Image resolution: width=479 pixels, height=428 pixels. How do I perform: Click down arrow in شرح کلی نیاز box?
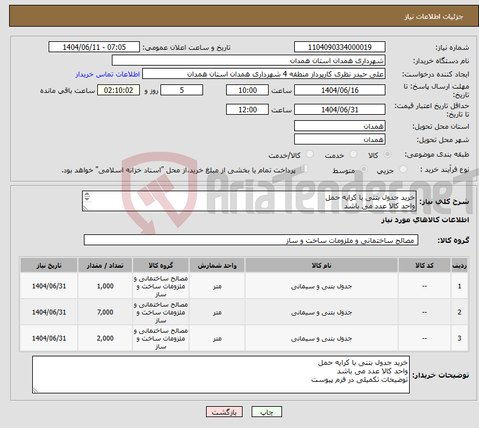coord(87,199)
